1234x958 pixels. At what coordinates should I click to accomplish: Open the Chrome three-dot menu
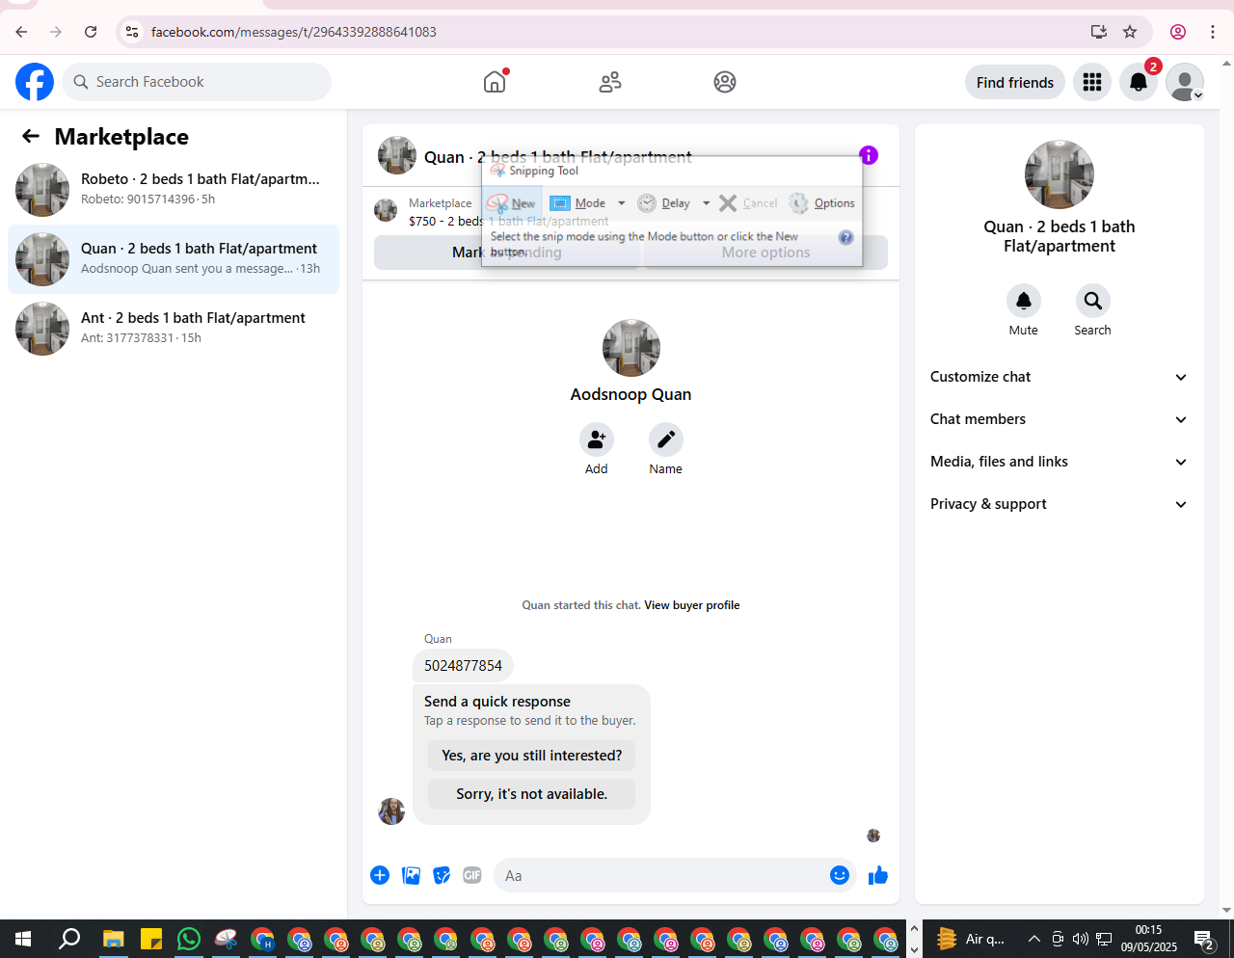[x=1213, y=32]
